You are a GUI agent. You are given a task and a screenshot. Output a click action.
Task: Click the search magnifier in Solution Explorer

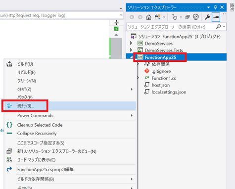click(219, 27)
